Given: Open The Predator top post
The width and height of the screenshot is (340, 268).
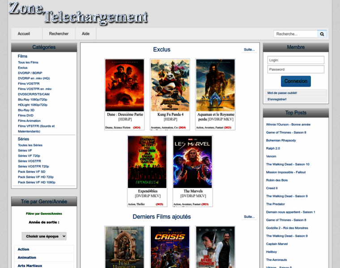Looking at the screenshot, I should point(276,204).
